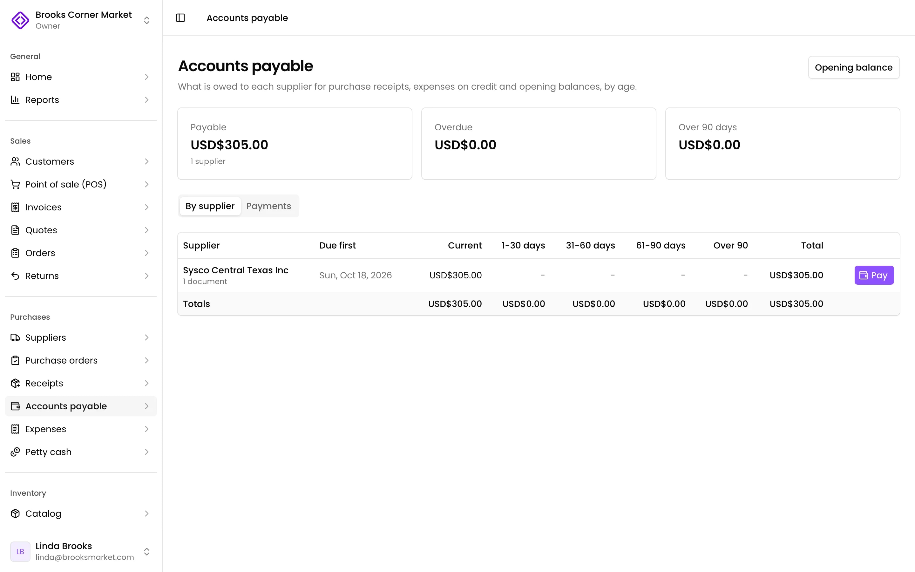Click the Home grid icon
The height and width of the screenshot is (572, 915).
[15, 77]
